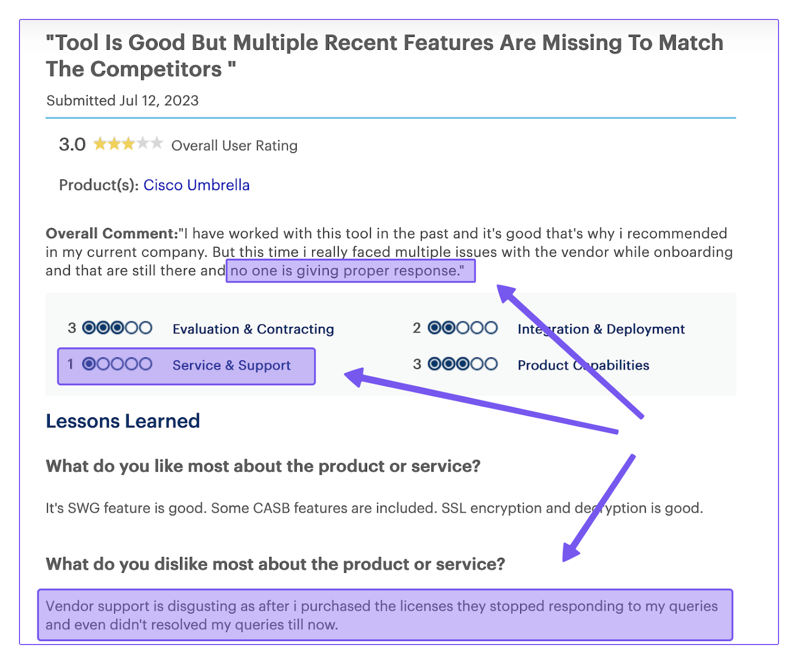
Task: Click the Service & Support rating circles
Action: click(x=117, y=364)
